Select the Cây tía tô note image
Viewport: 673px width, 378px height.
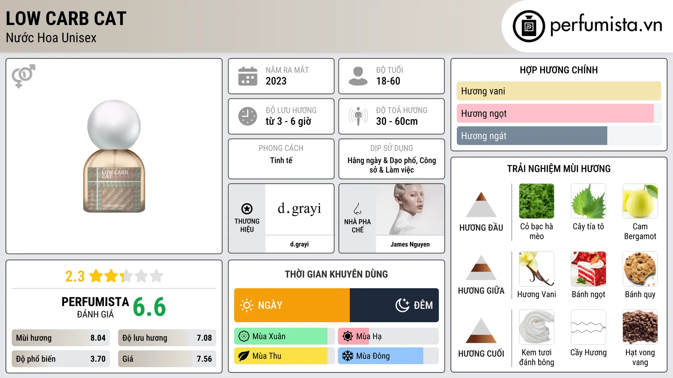(589, 201)
